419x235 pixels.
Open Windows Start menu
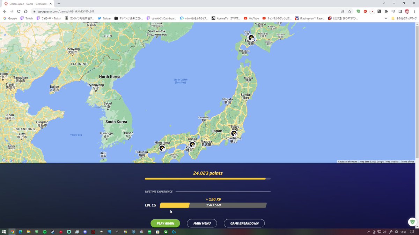(x=4, y=232)
